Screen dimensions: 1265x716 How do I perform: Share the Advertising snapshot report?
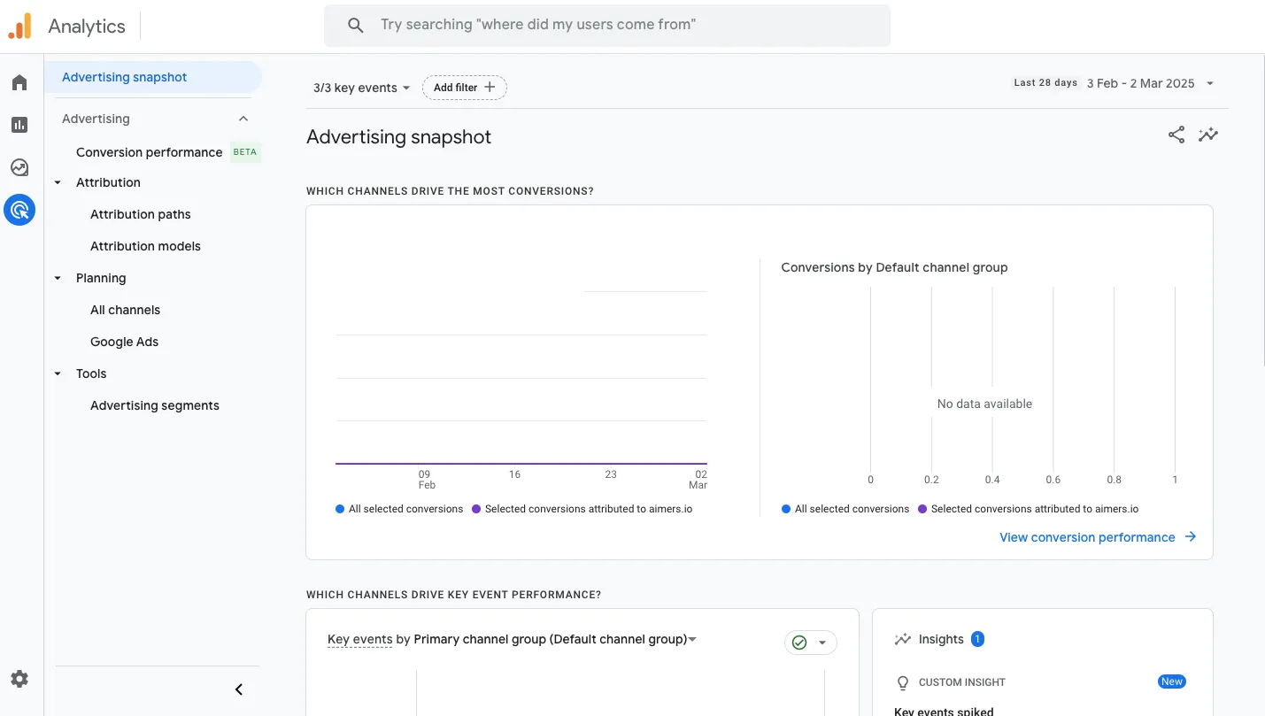click(1176, 135)
